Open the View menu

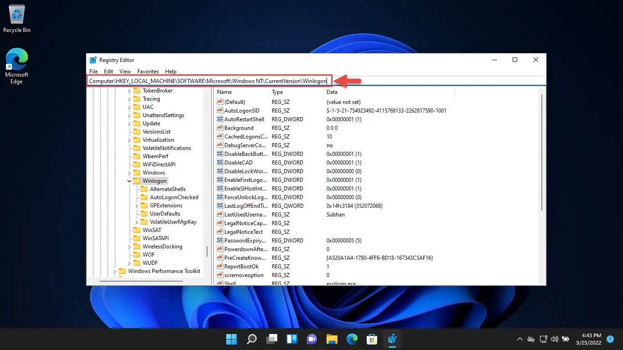(125, 72)
